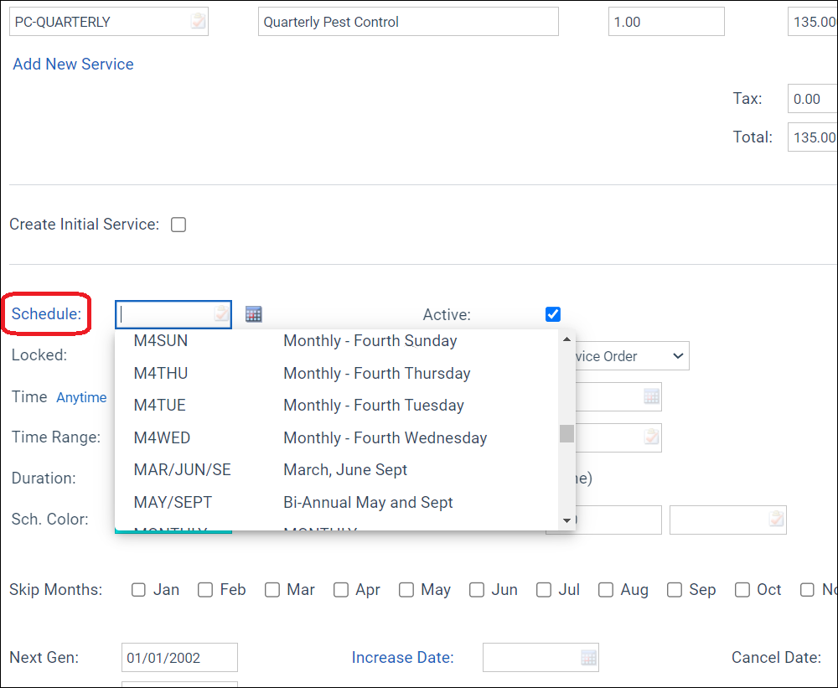Viewport: 838px width, 688px height.
Task: Click calendar icon right of Time row
Action: pos(652,396)
